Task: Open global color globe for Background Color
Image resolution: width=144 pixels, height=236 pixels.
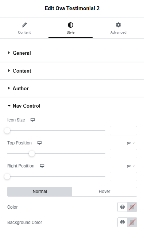Action: [122, 222]
